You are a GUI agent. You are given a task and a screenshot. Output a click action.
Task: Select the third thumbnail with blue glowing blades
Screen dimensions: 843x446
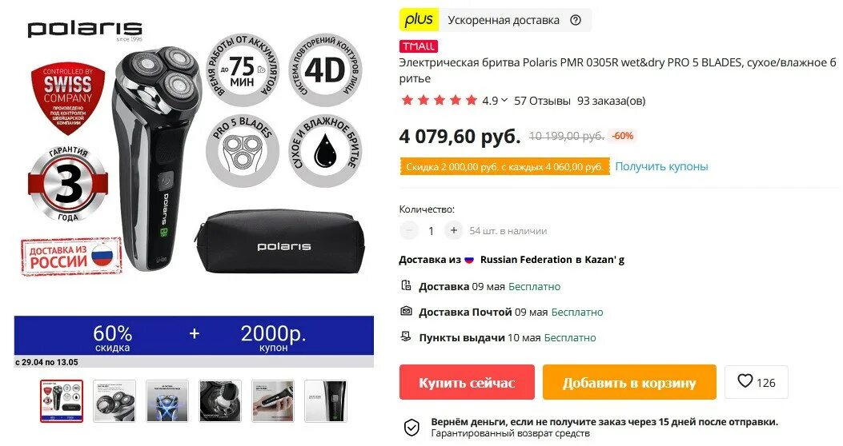click(x=167, y=401)
